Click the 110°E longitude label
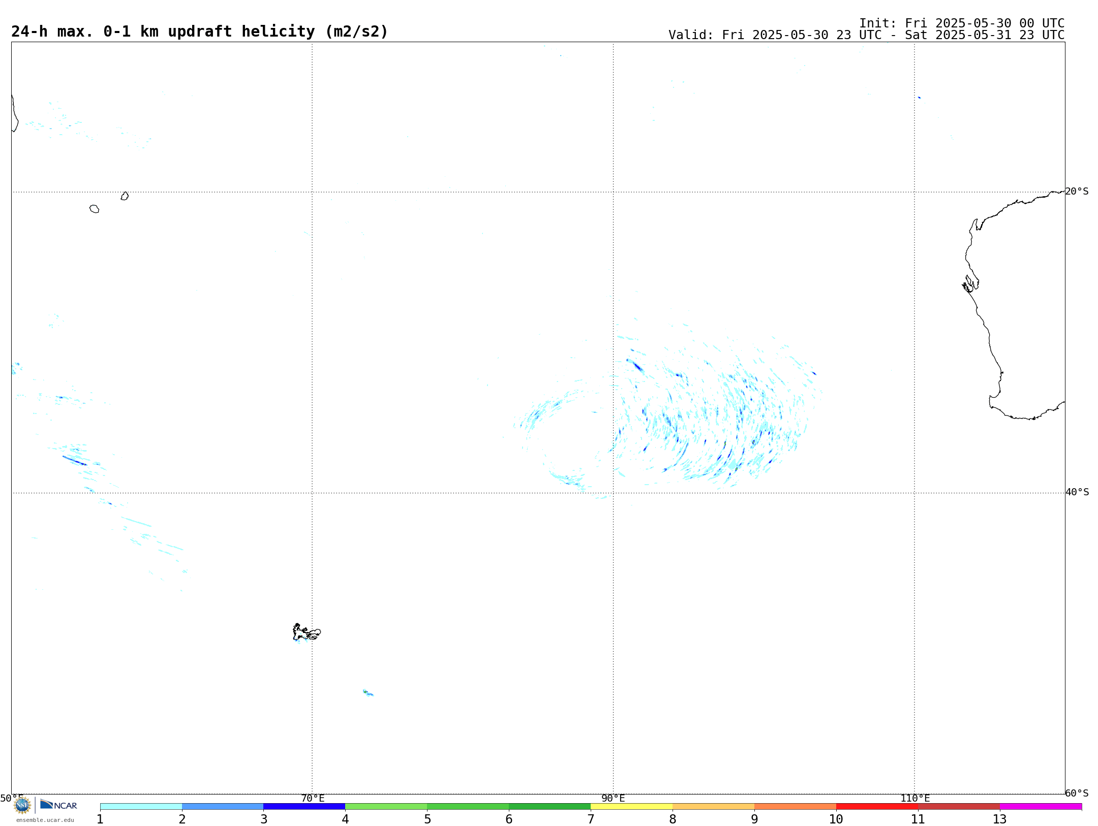The image size is (1098, 826). (x=915, y=798)
